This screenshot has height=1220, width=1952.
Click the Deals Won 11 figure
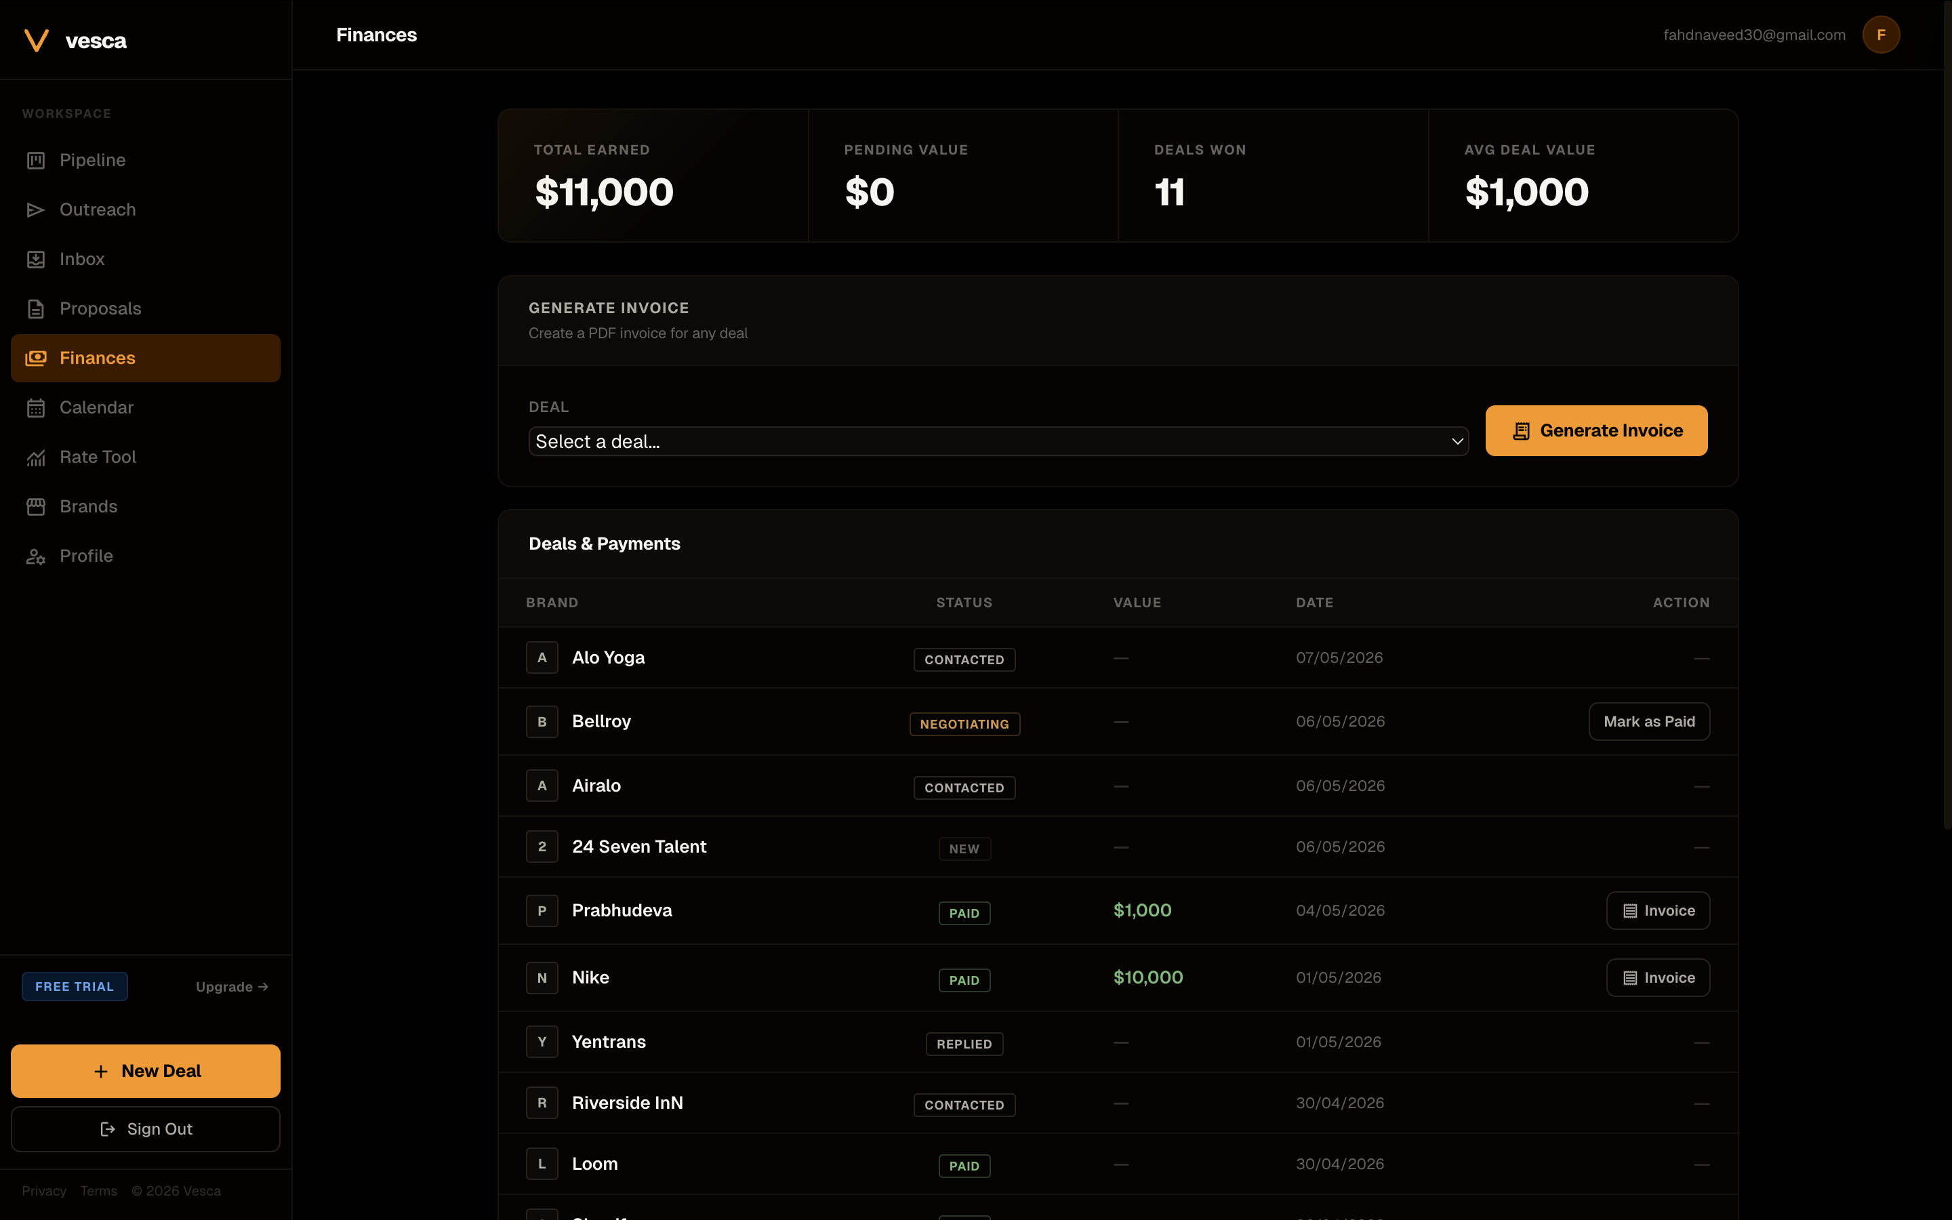coord(1170,193)
